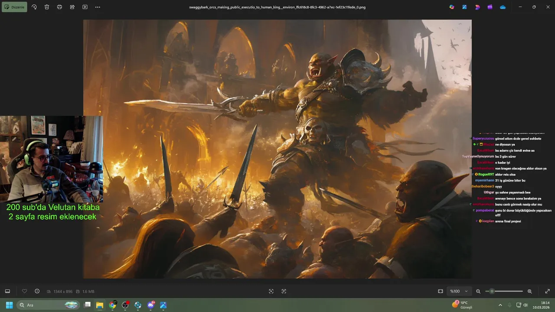The width and height of the screenshot is (555, 312).
Task: Click the green 200 sub'da Velutan caption
Action: [x=52, y=212]
